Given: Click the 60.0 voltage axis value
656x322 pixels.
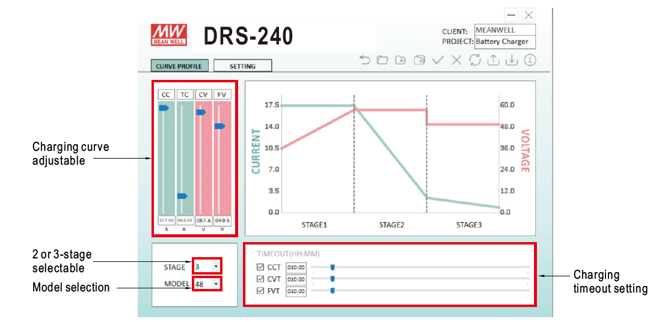Looking at the screenshot, I should (507, 105).
